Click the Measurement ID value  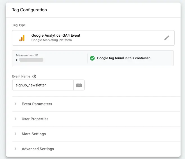(30, 60)
